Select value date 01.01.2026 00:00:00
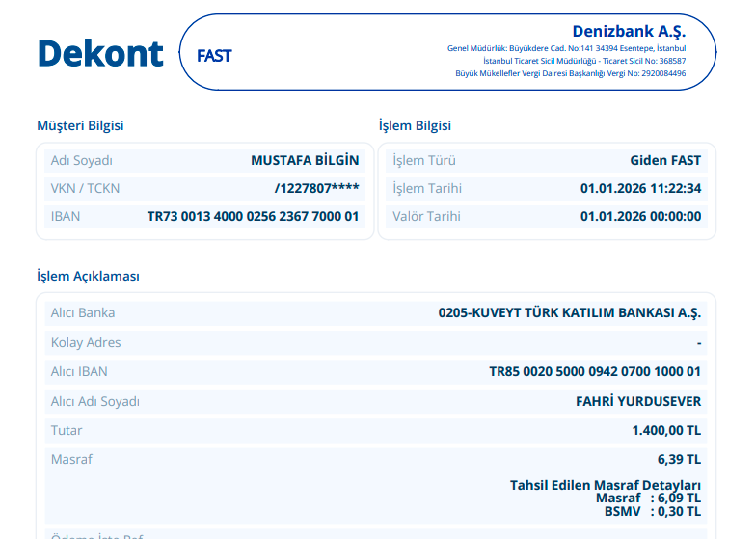 click(640, 216)
